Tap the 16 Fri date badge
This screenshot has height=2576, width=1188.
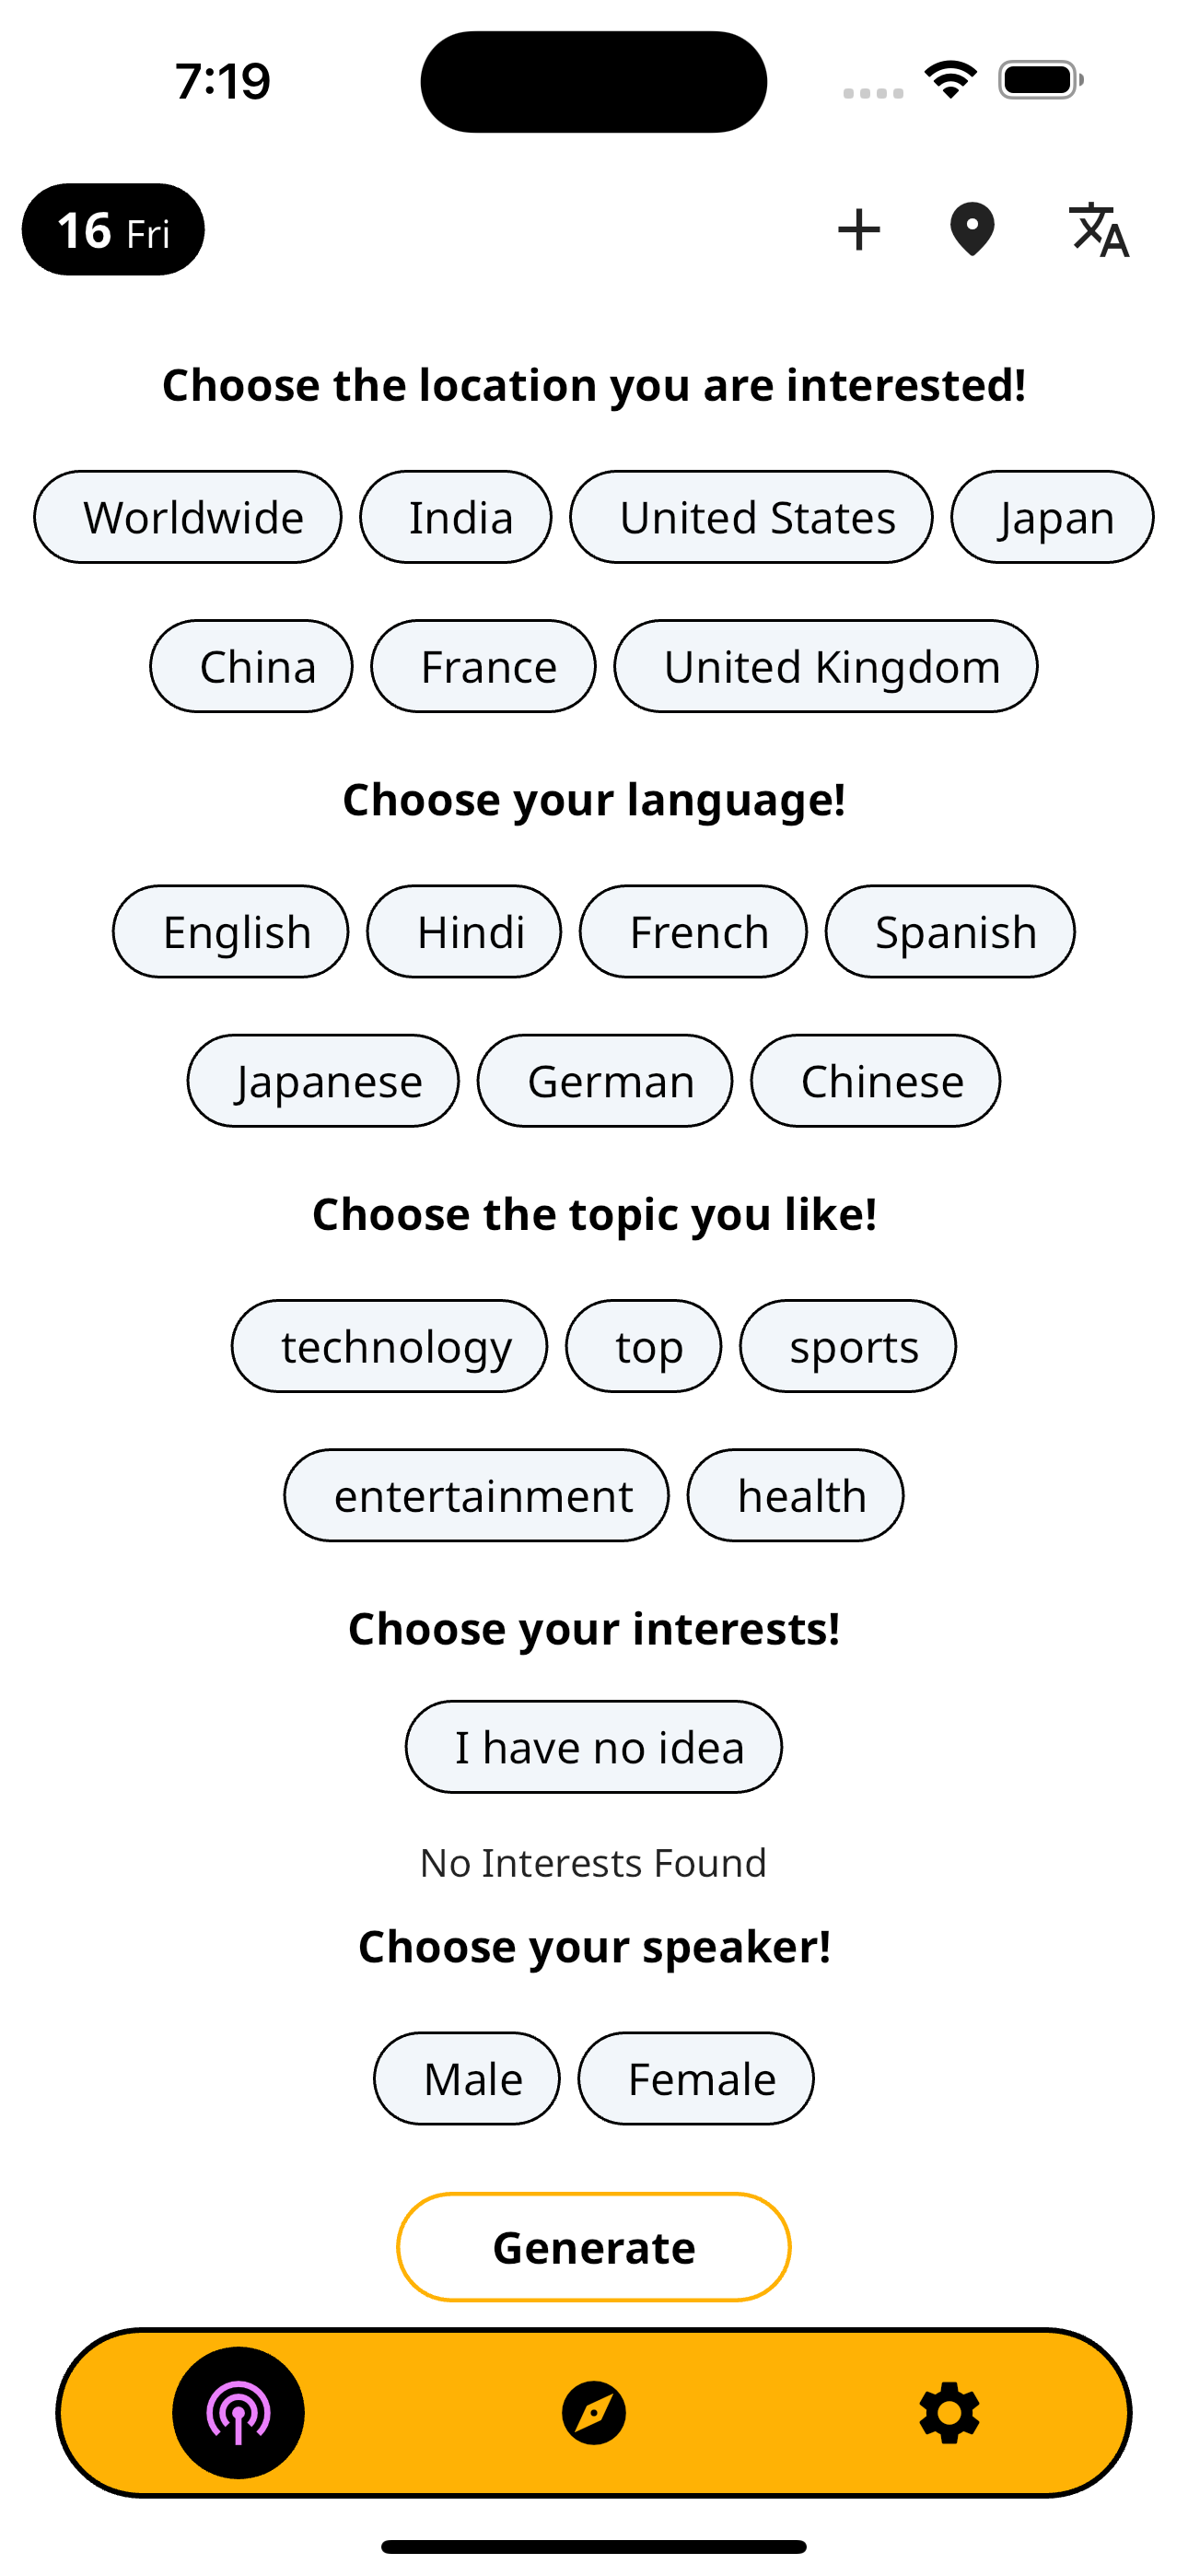tap(113, 230)
